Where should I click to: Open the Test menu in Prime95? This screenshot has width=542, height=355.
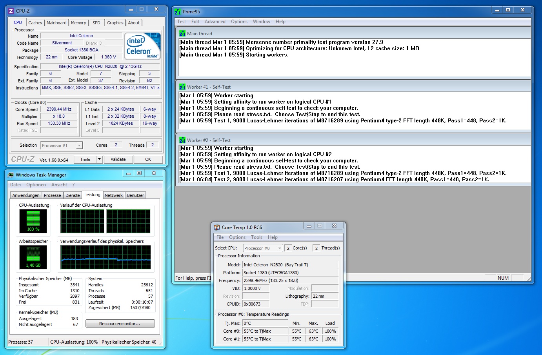click(182, 22)
